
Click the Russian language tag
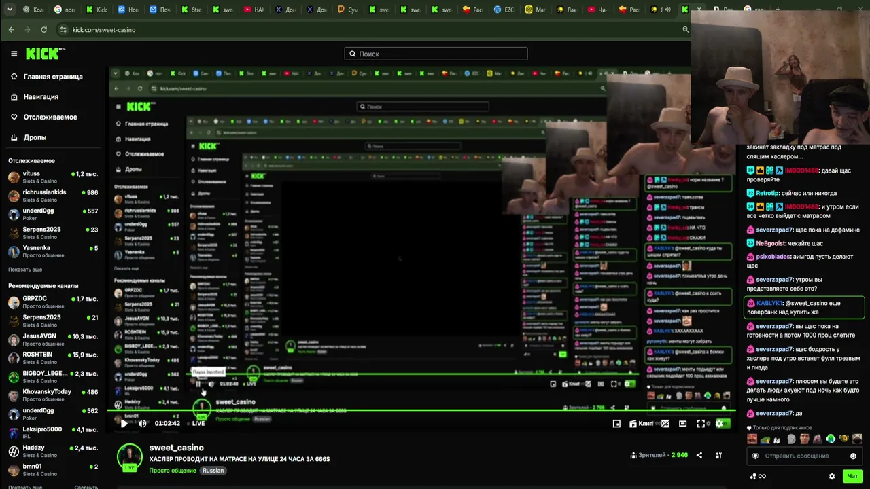(213, 471)
